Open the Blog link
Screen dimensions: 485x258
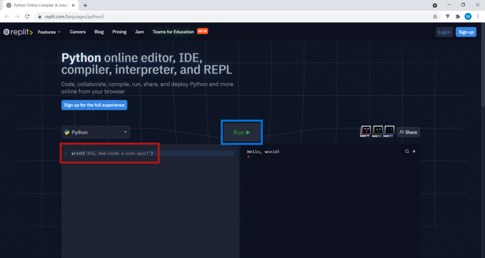tap(99, 32)
